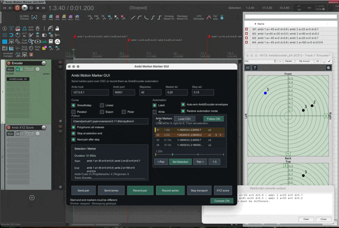The height and width of the screenshot is (228, 339).
Task: Set global automation to read mode
Action: (x=51, y=17)
